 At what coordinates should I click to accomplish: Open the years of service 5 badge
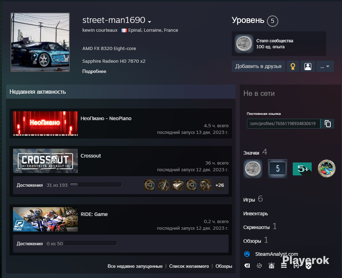(x=278, y=169)
